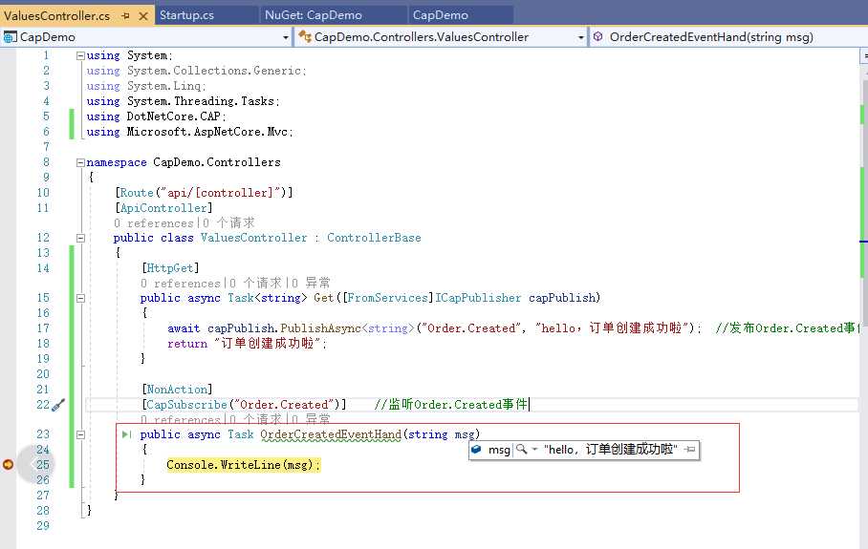Click line number 29 in the margin
The image size is (868, 549).
[43, 526]
